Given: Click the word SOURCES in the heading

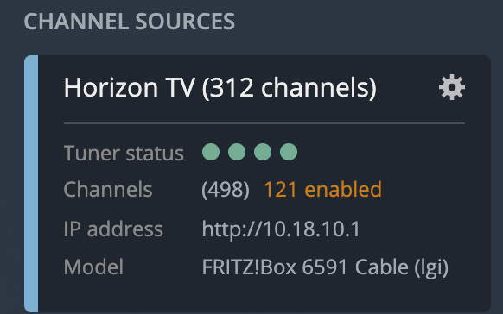Looking at the screenshot, I should pos(185,22).
